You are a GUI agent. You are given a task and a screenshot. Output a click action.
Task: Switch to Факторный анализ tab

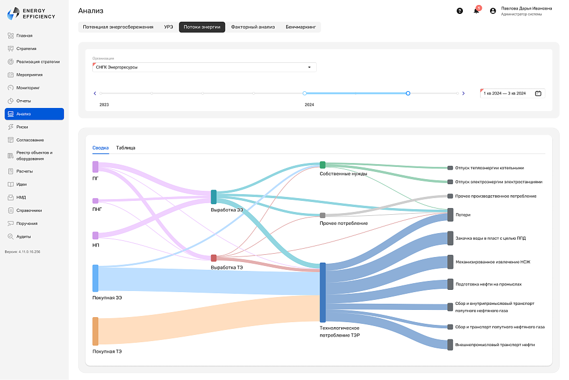click(x=253, y=27)
